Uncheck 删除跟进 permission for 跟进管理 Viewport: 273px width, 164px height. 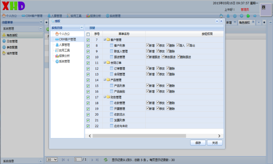[179, 56]
